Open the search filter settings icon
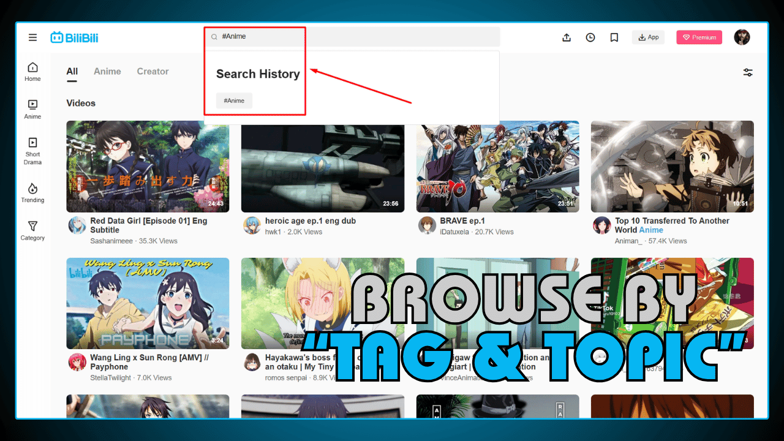Image resolution: width=784 pixels, height=441 pixels. point(748,72)
